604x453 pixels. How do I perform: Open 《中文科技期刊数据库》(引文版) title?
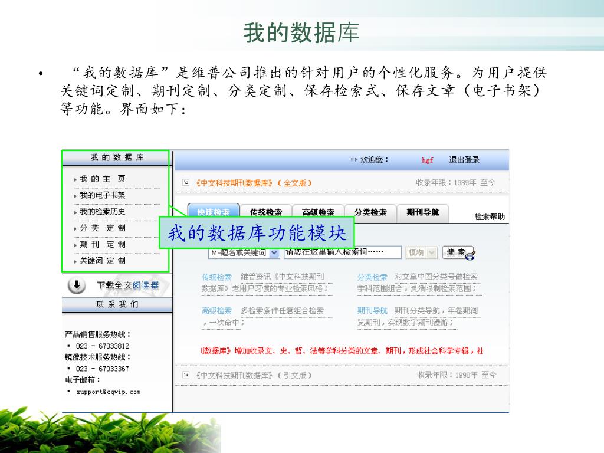253,375
